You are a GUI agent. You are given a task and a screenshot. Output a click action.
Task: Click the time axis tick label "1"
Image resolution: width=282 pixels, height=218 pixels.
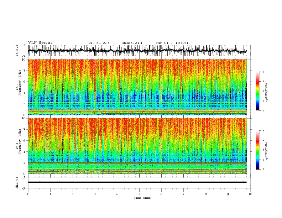tap(50, 194)
